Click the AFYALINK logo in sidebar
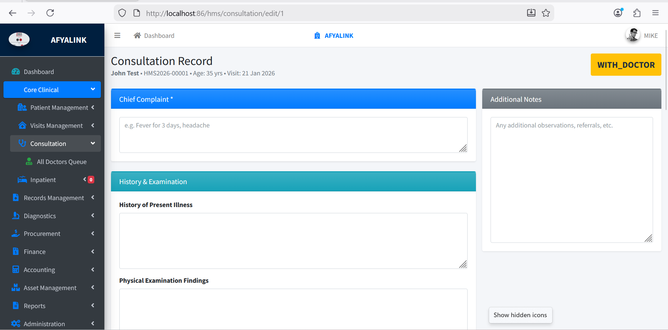The image size is (668, 330). [19, 40]
